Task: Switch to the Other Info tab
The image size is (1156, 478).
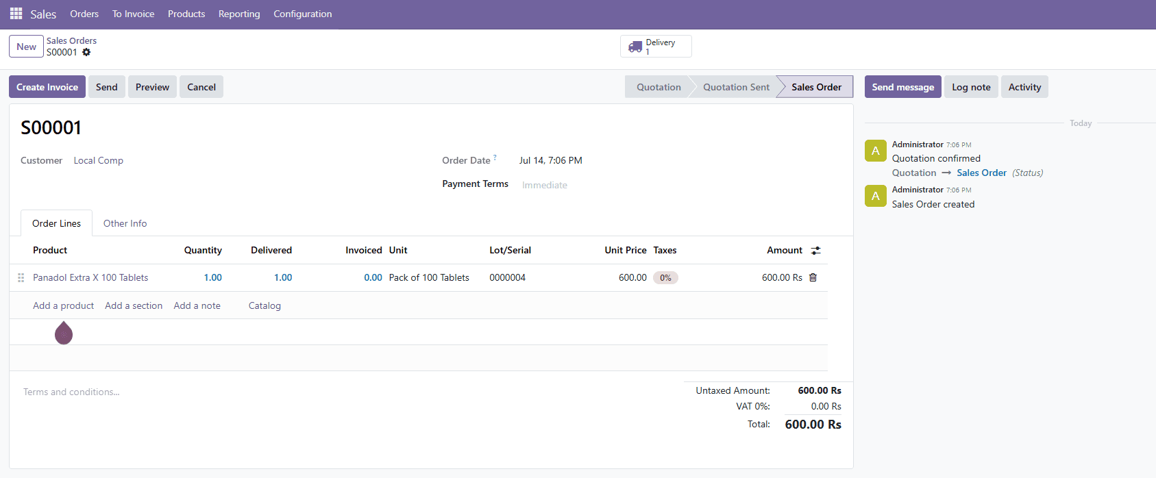Action: (125, 223)
